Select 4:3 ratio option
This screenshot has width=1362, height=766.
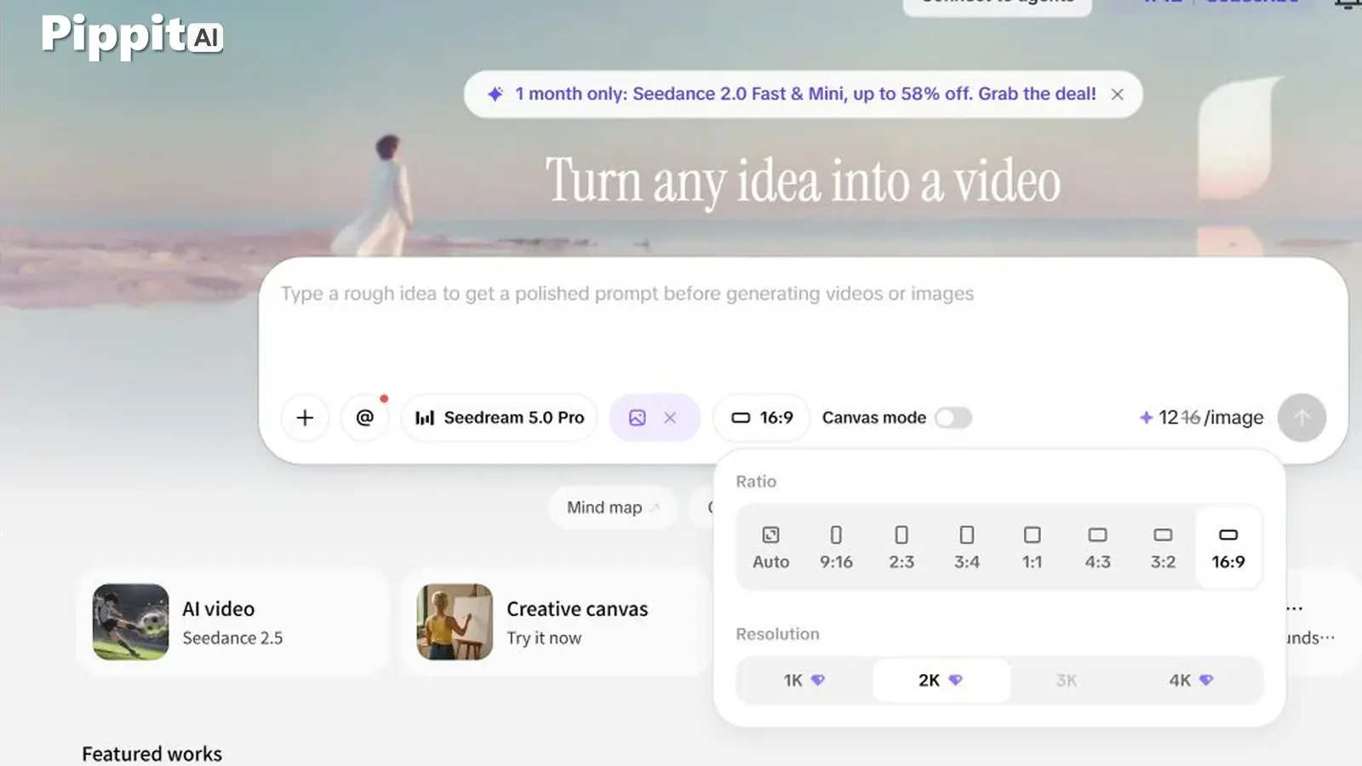pos(1097,547)
